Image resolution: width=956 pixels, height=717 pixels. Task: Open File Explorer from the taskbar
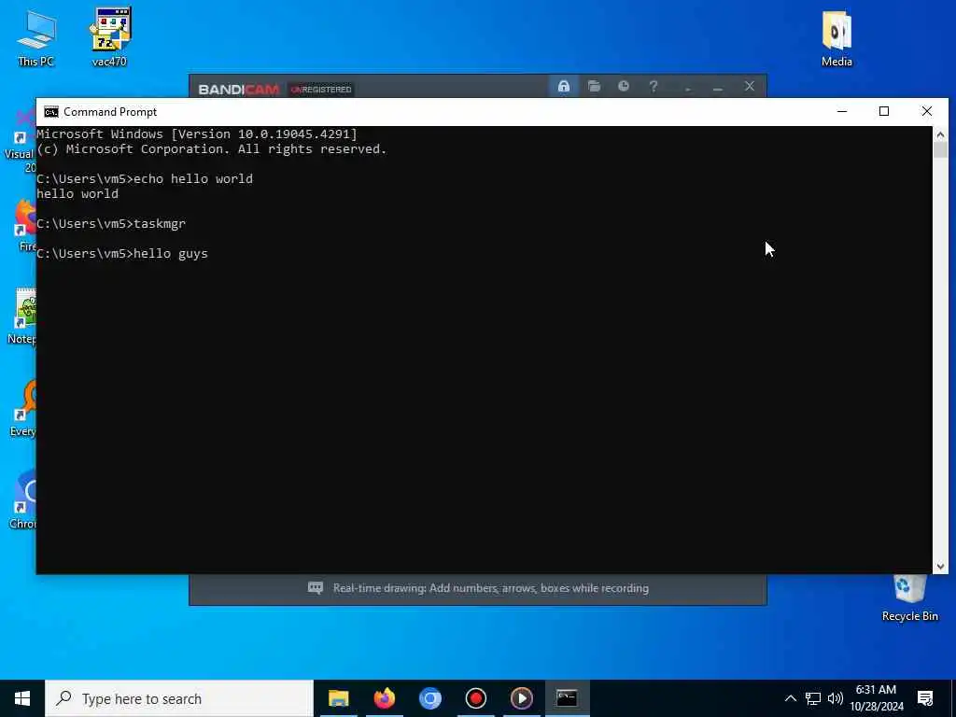pos(338,698)
